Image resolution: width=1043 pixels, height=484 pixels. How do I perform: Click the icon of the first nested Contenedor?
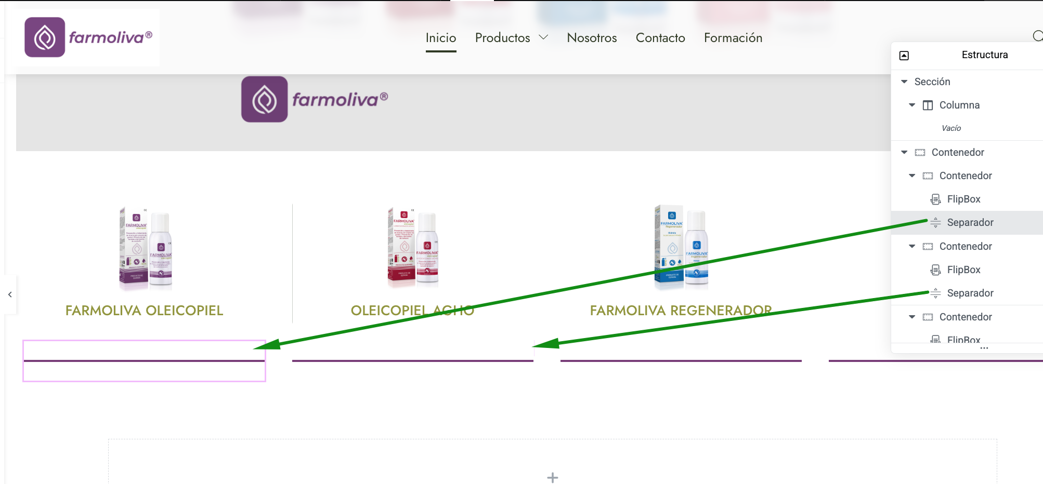928,176
